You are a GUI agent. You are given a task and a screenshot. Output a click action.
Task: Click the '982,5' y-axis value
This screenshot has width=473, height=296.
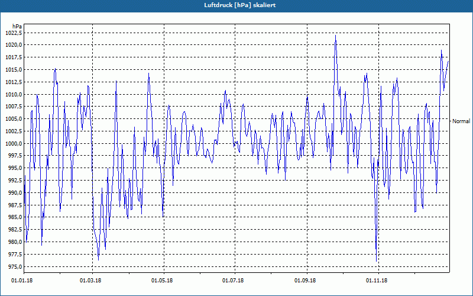[x=15, y=230]
